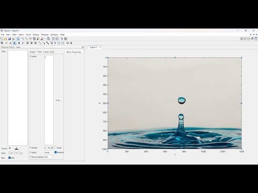
Task: Toggle the Bold text icon
Action: tap(19, 43)
